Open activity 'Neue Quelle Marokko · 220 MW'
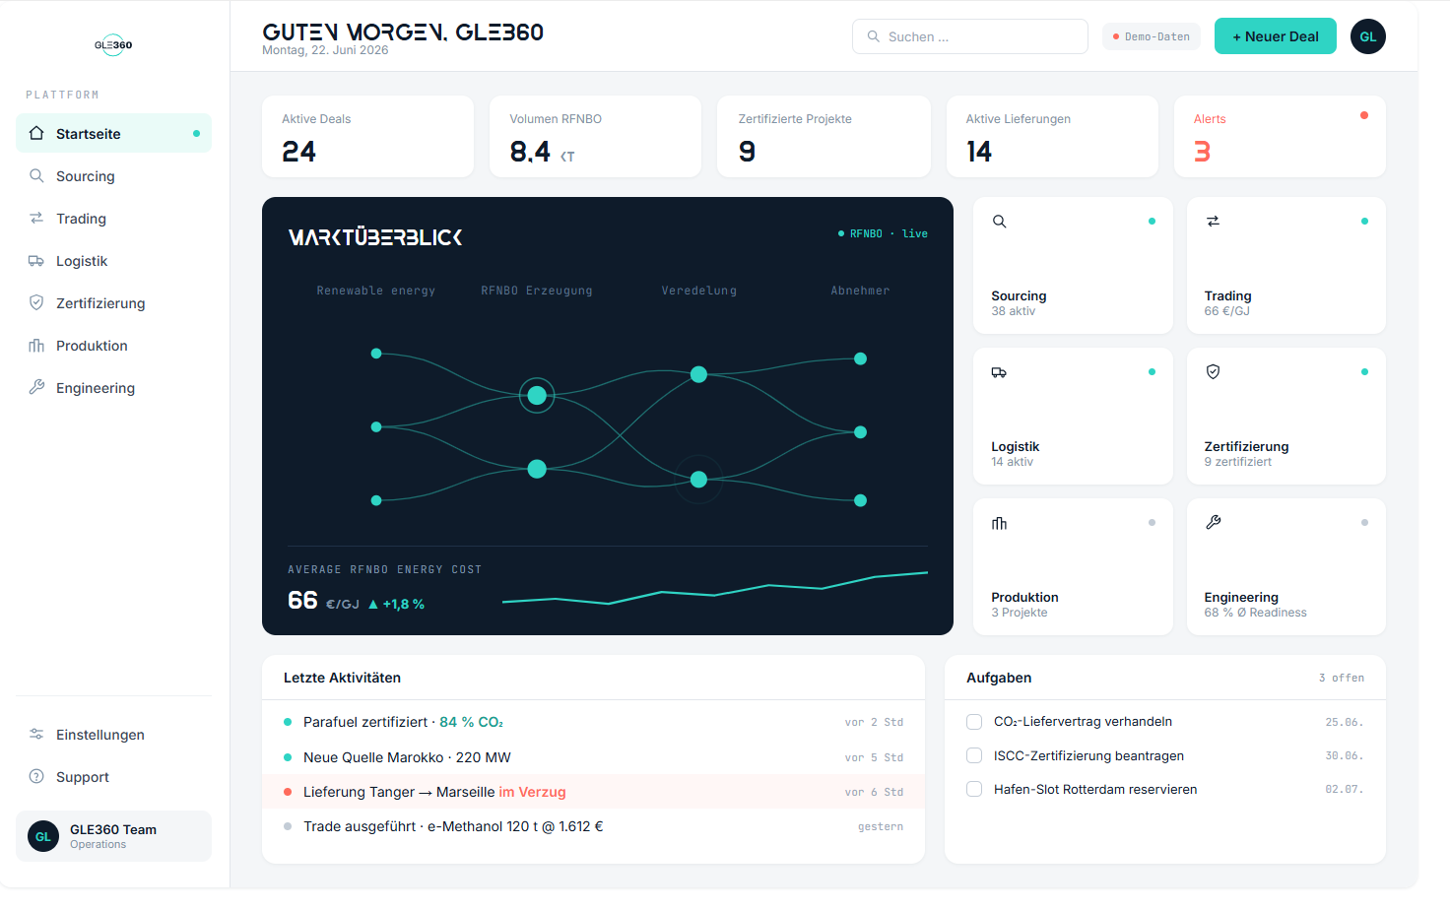This screenshot has width=1450, height=910. (593, 757)
